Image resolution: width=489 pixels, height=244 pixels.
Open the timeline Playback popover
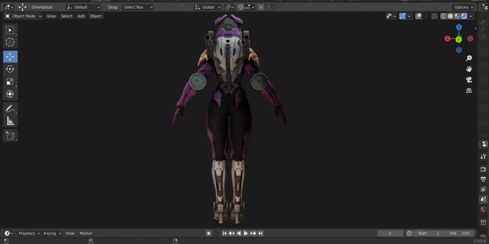click(29, 233)
